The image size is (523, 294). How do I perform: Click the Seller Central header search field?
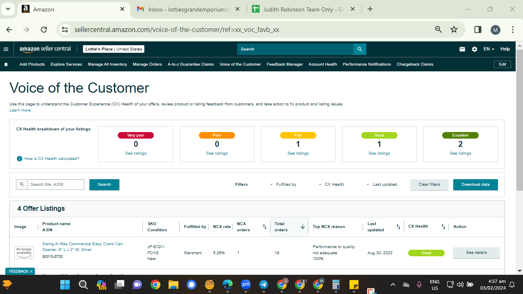point(295,49)
